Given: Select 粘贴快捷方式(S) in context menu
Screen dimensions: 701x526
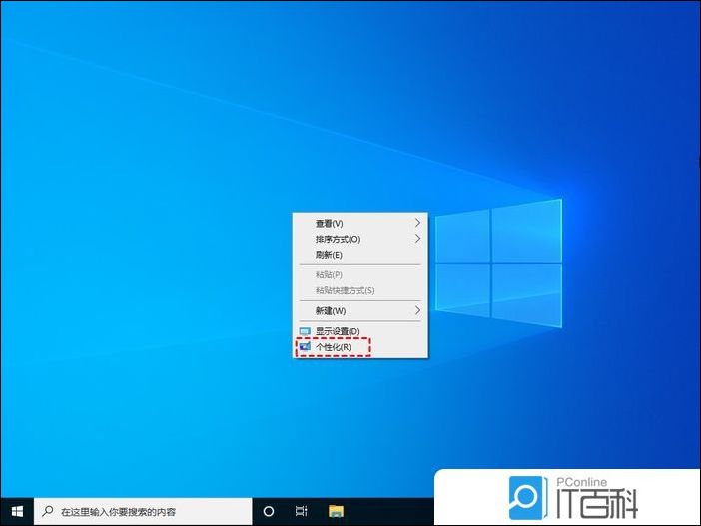Looking at the screenshot, I should [x=360, y=290].
